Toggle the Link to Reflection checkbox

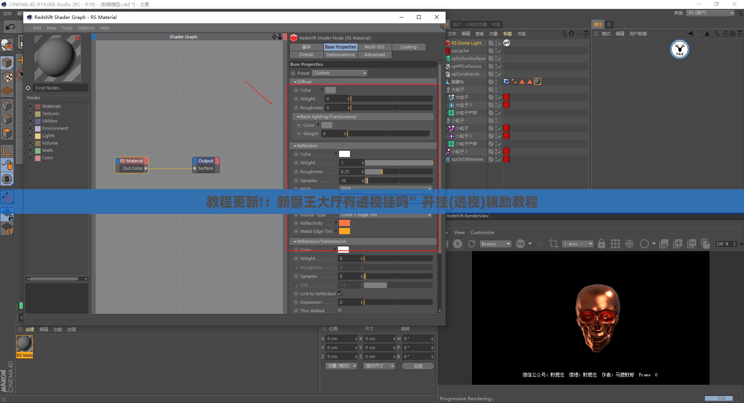pyautogui.click(x=340, y=294)
